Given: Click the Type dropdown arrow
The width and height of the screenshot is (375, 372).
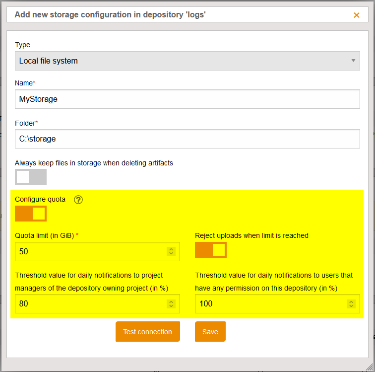Looking at the screenshot, I should point(353,61).
